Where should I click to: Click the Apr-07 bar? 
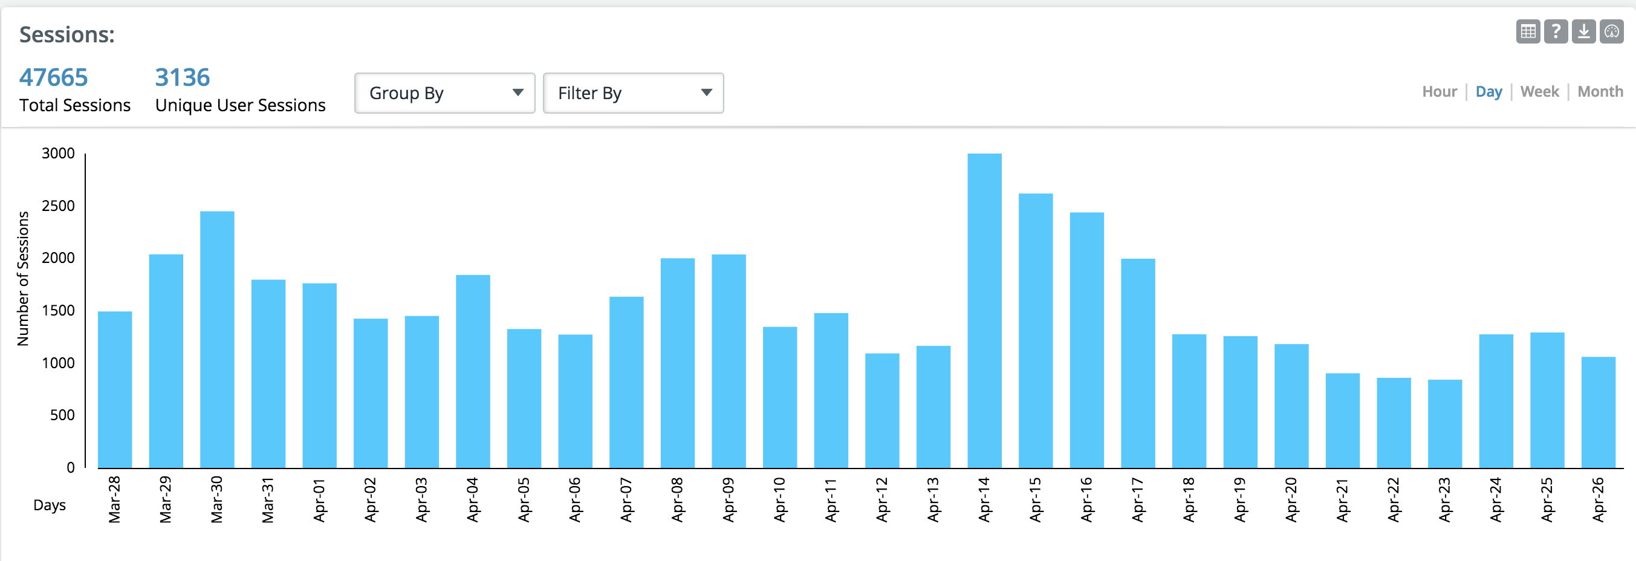coord(626,383)
